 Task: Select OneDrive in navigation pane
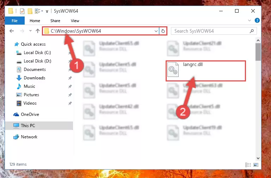30,114
